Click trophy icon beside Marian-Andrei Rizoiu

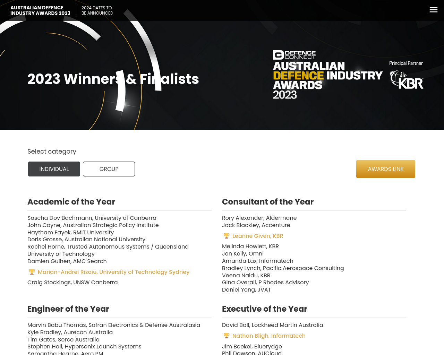click(x=32, y=272)
